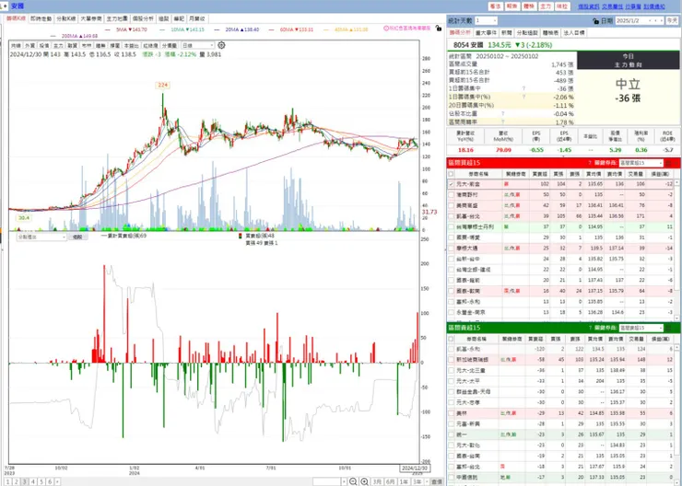Open chart settings gear icon
The height and width of the screenshot is (486, 682).
[x=221, y=45]
